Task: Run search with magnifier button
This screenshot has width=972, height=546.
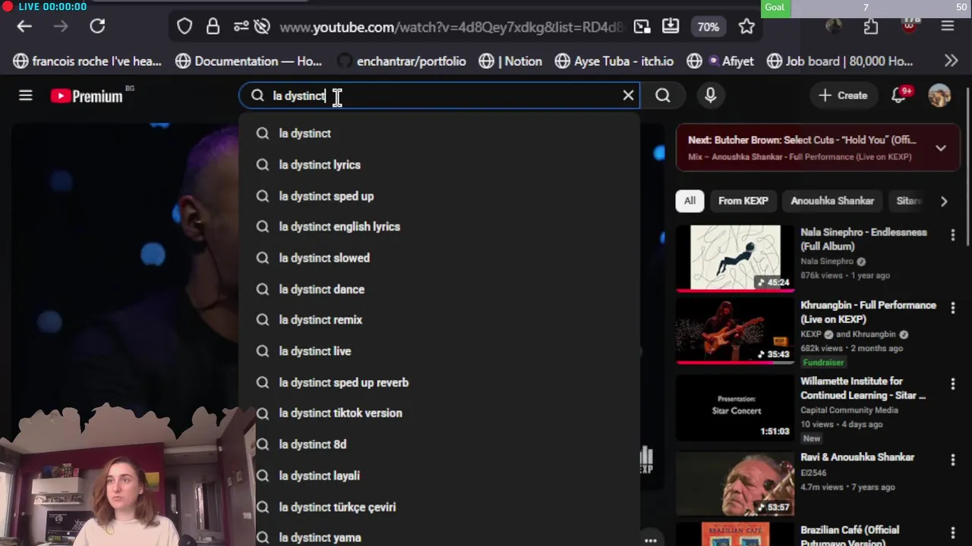Action: [x=663, y=96]
